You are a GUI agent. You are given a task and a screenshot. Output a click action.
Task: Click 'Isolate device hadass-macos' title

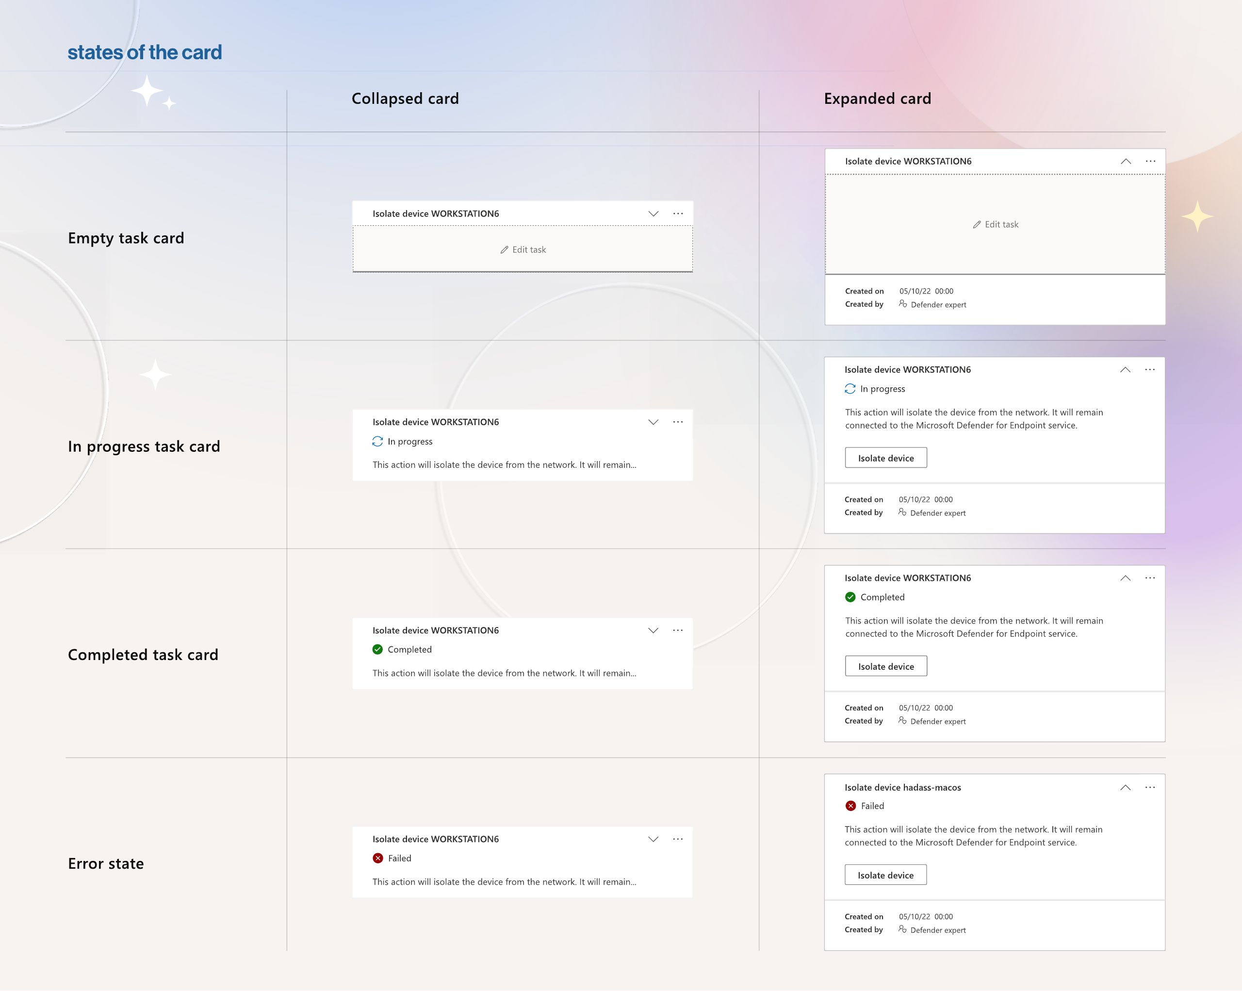coord(903,788)
